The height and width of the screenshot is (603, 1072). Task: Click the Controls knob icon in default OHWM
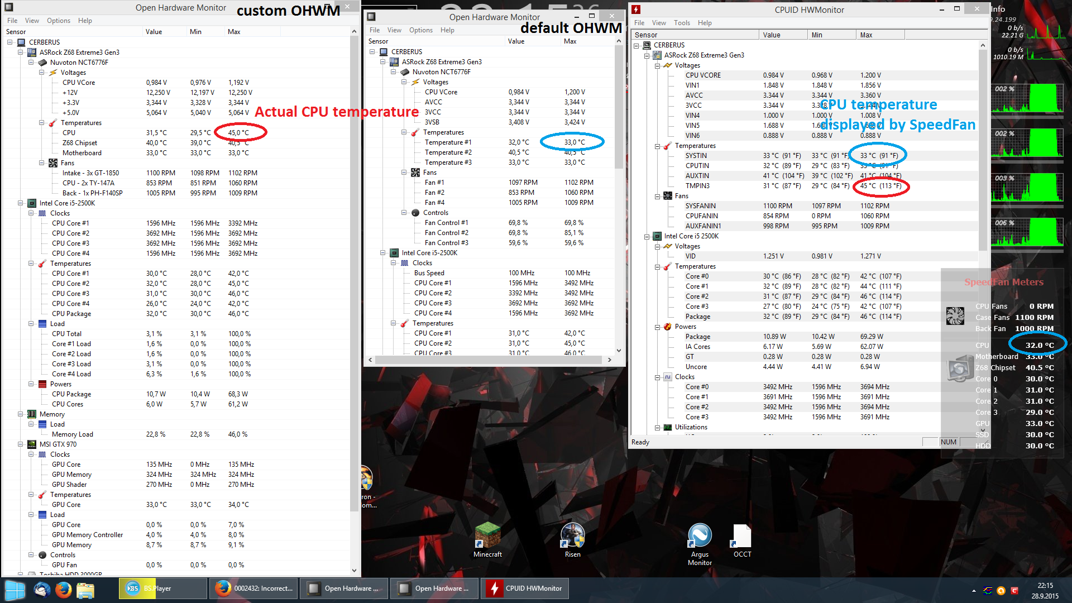pos(415,213)
